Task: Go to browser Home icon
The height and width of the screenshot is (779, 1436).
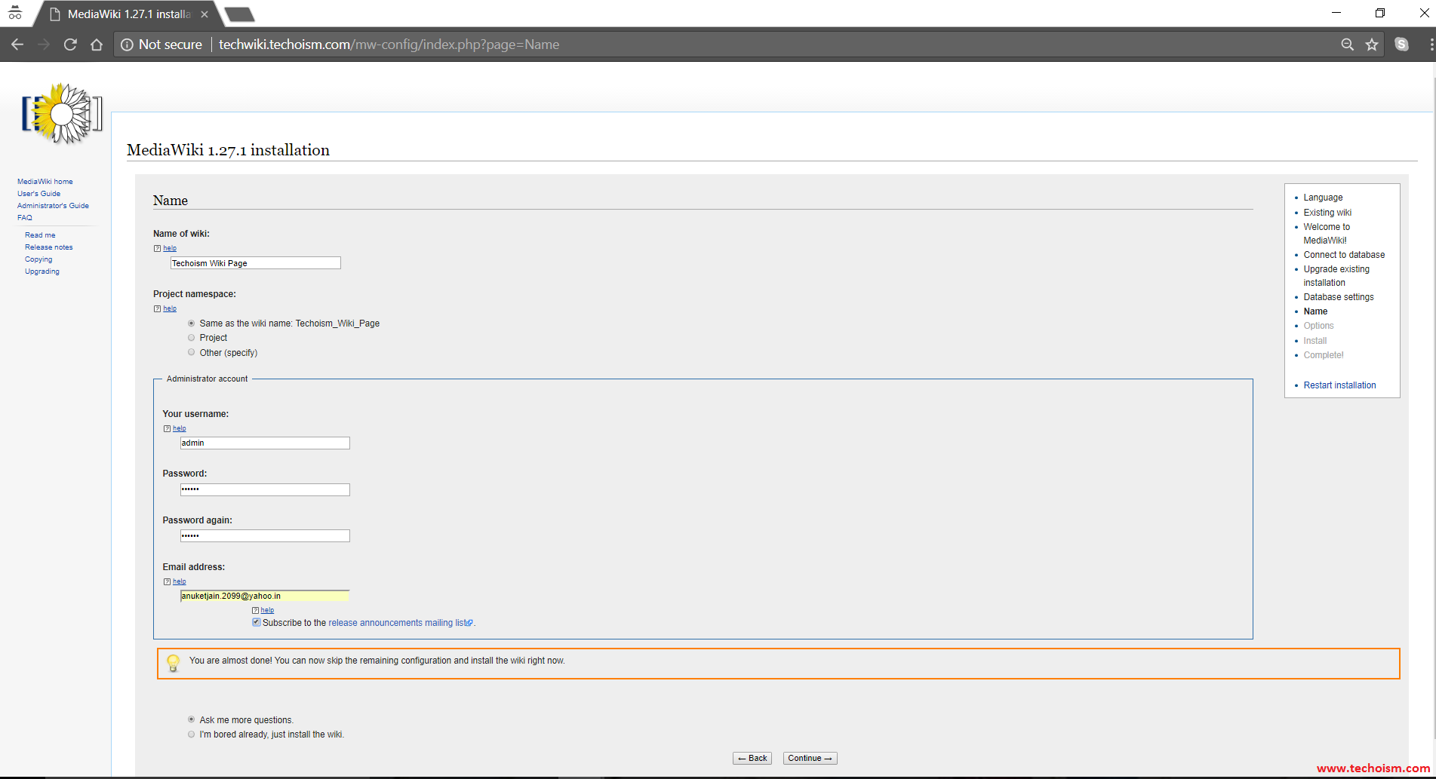Action: point(97,44)
